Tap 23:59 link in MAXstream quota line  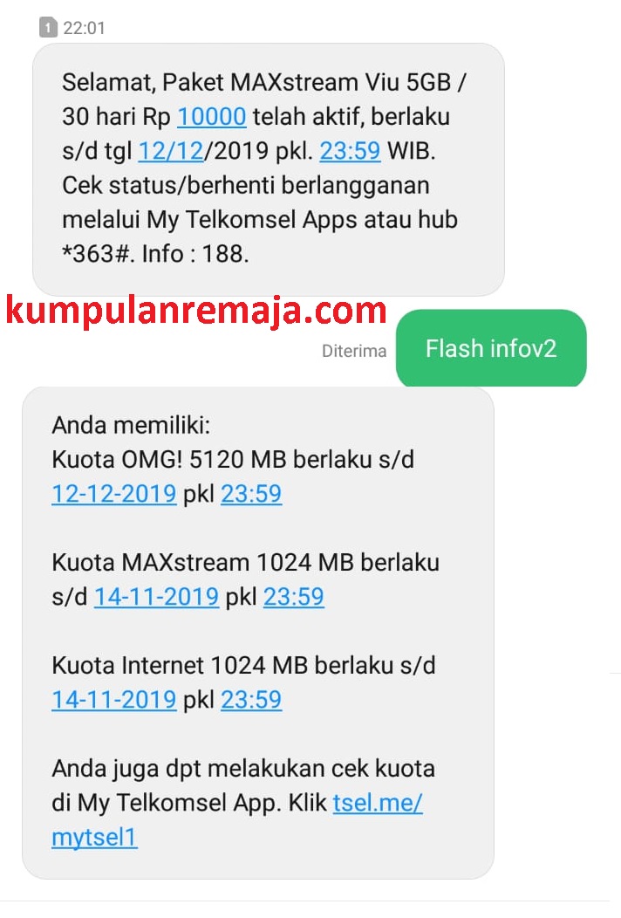click(x=293, y=597)
